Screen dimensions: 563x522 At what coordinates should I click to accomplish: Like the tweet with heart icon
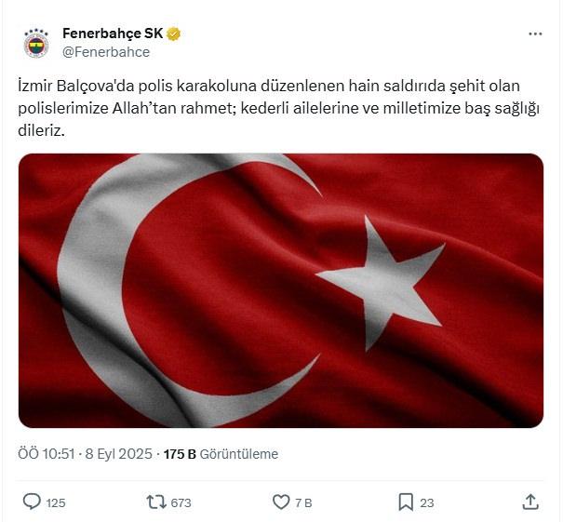281,502
